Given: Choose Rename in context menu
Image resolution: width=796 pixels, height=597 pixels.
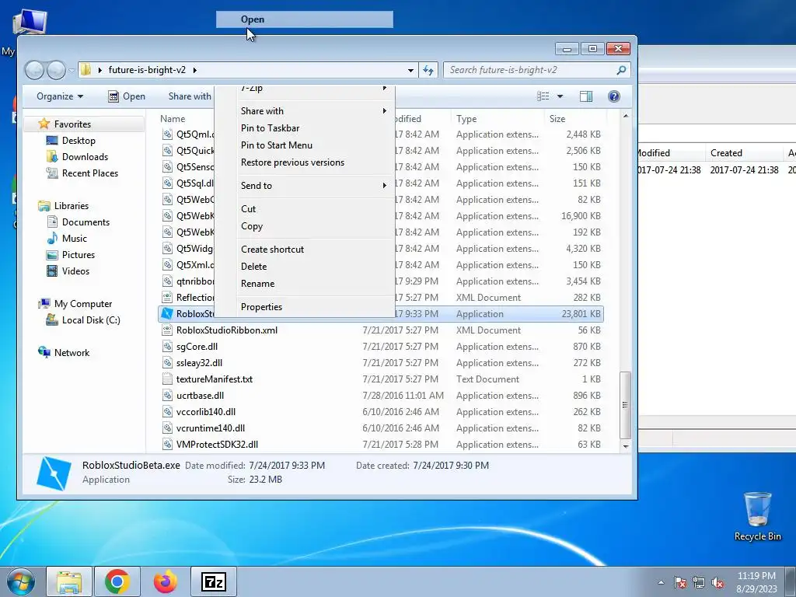Looking at the screenshot, I should 315,284.
